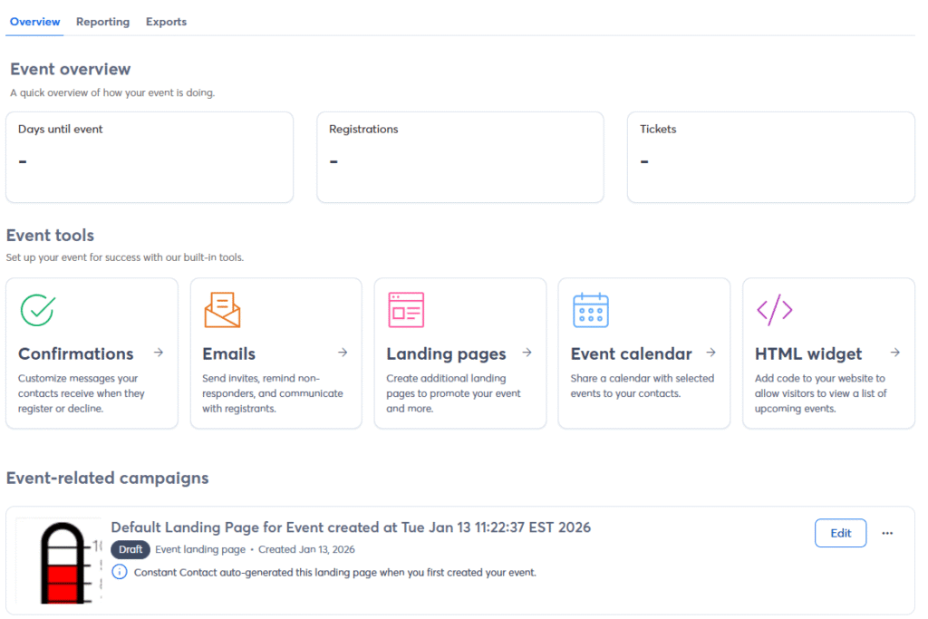The image size is (928, 619).
Task: Click the arrow on the Emails card
Action: click(x=342, y=354)
